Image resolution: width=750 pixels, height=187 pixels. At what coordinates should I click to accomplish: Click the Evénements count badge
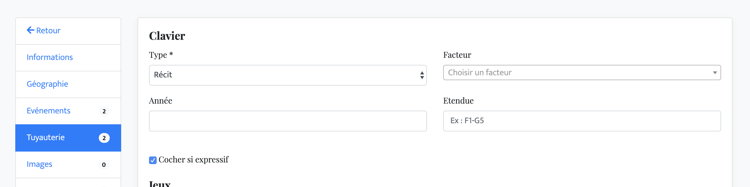pos(104,111)
